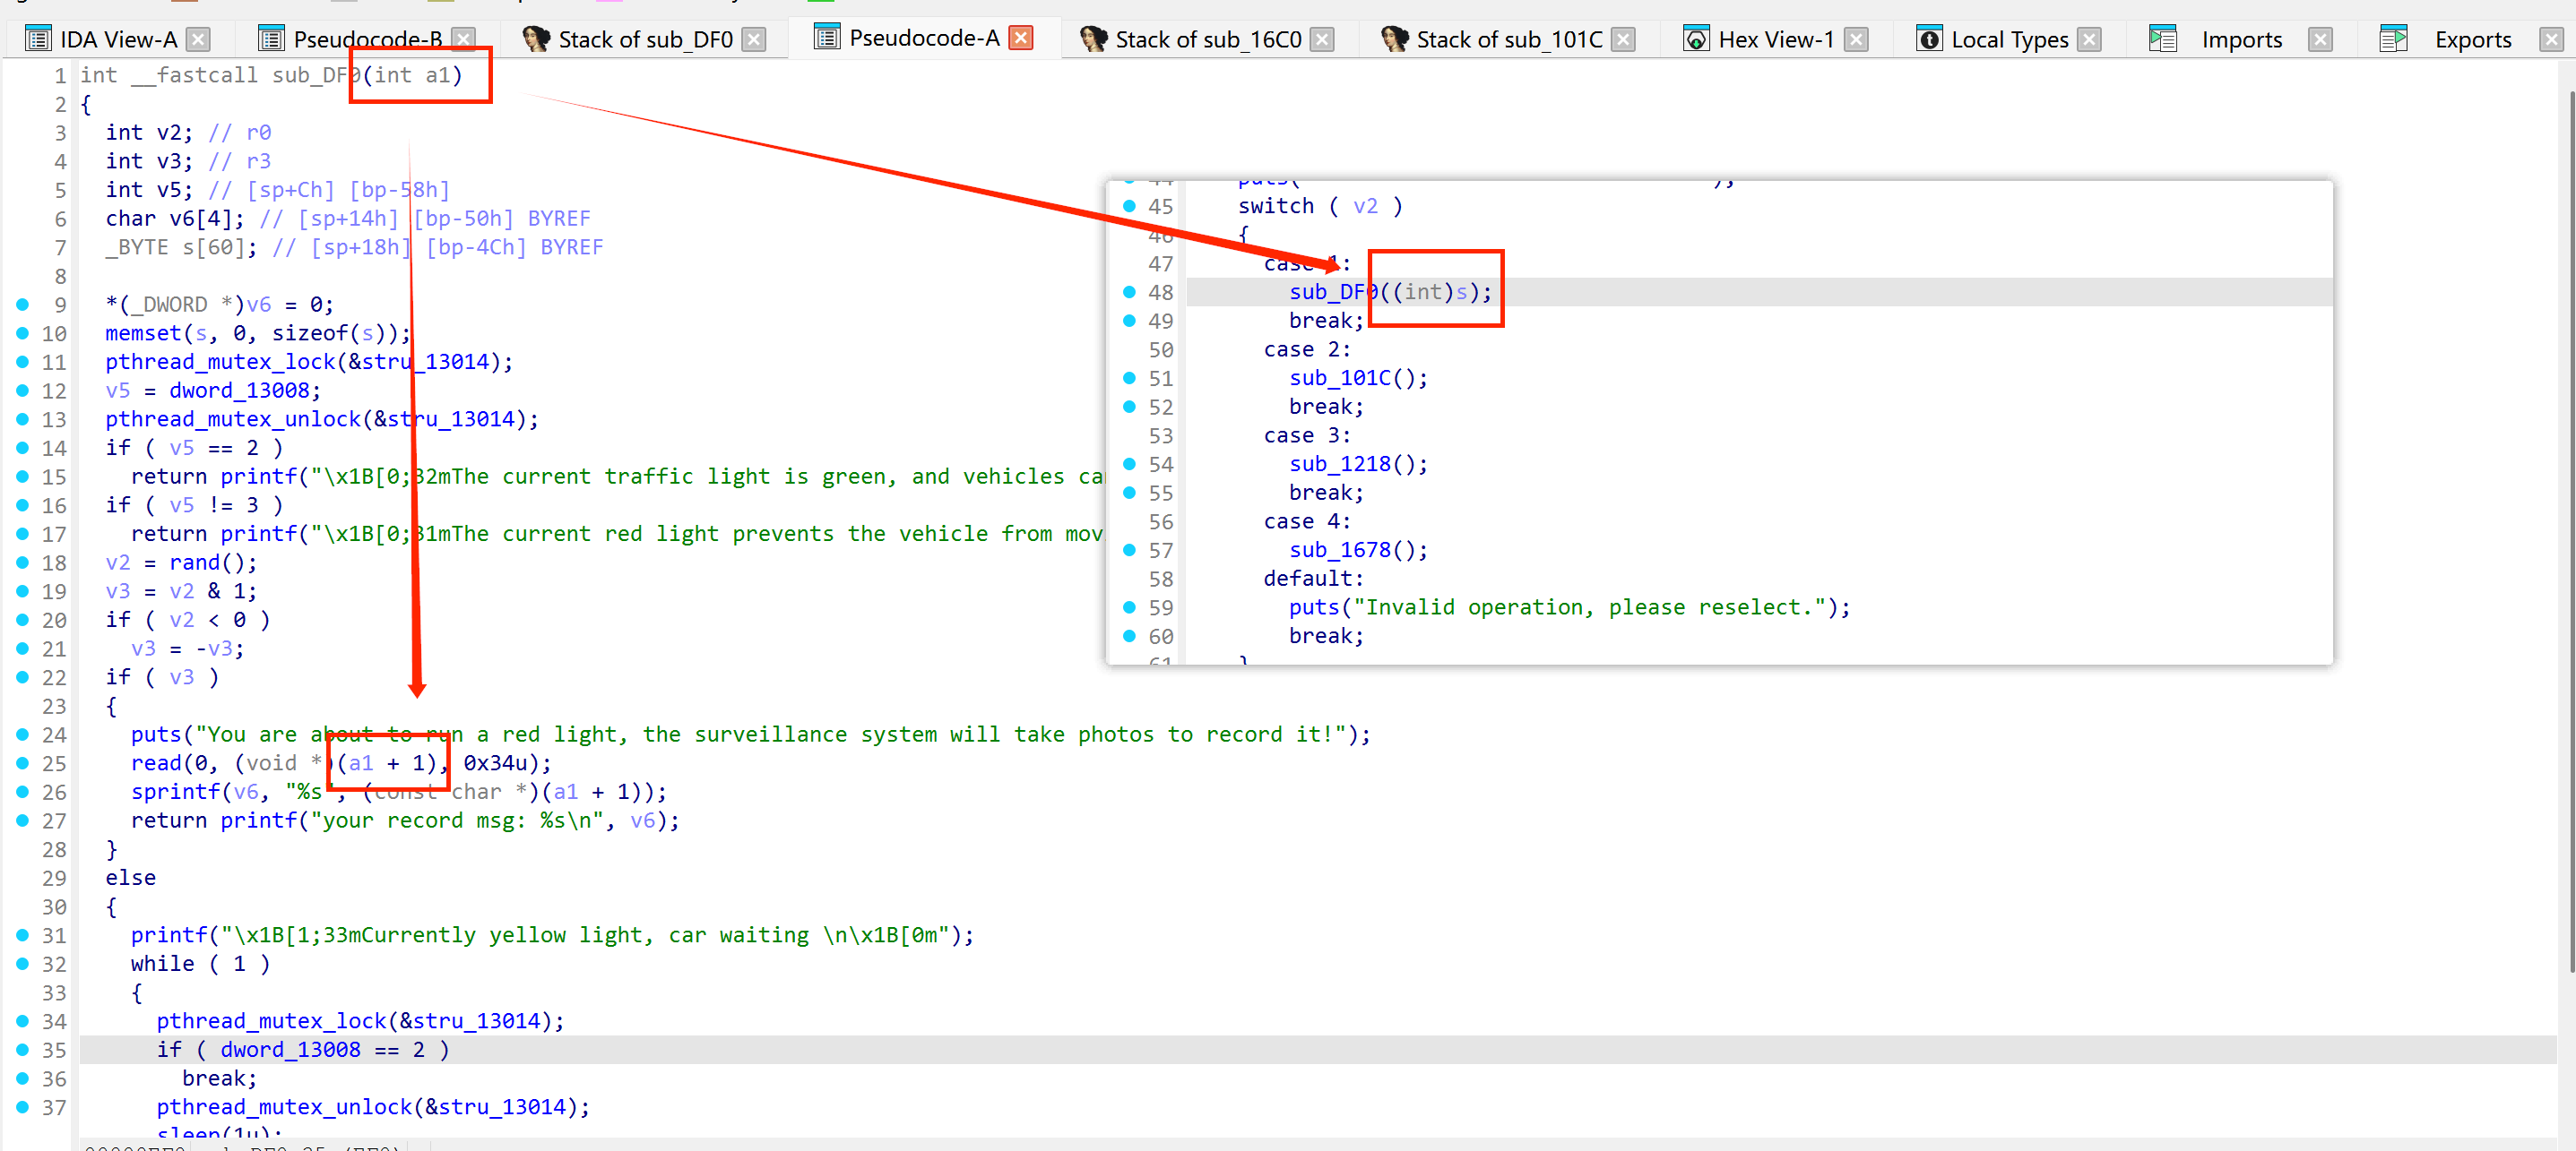
Task: Toggle breakpoint dot on line 31
Action: tap(22, 934)
